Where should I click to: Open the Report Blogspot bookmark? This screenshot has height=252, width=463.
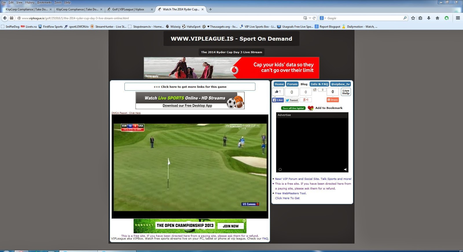pyautogui.click(x=328, y=27)
